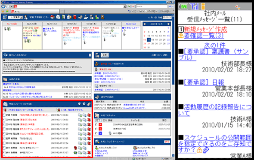
Task: Click the page vertical scrollbar
Action: [173, 85]
